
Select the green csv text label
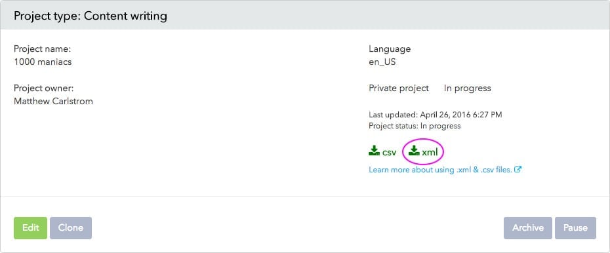389,152
